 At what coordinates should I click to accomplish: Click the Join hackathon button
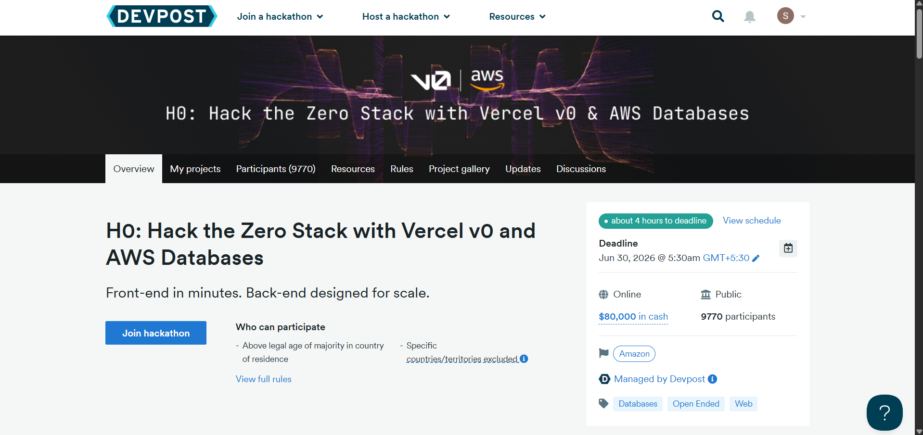tap(156, 333)
